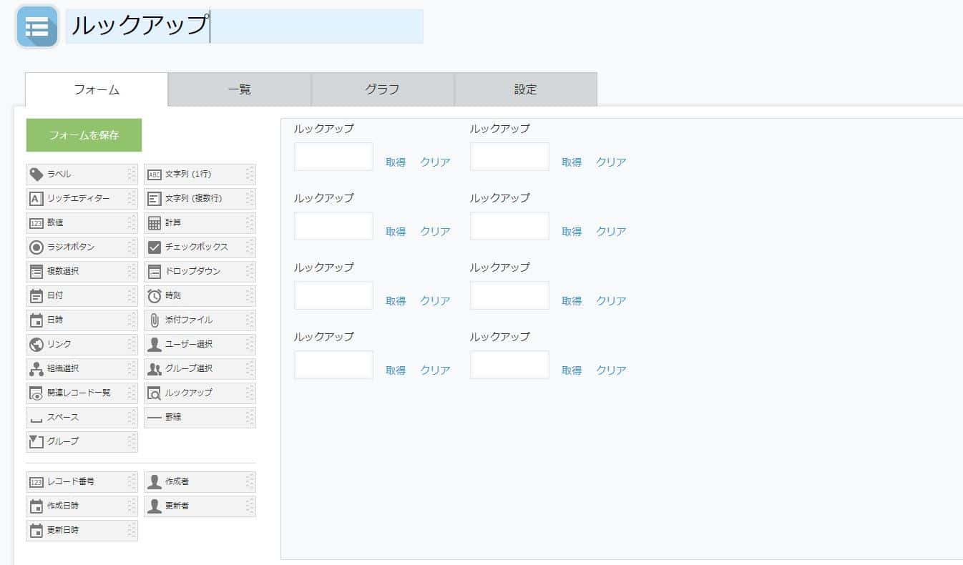Viewport: 963px width, 565px height.
Task: Click the app list icon beside title
Action: [x=36, y=27]
